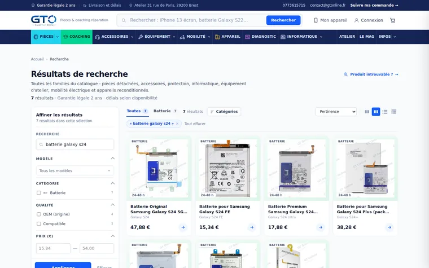Remove the 'batterie galaxy s24' filter chip
The width and height of the screenshot is (429, 268).
pyautogui.click(x=177, y=124)
